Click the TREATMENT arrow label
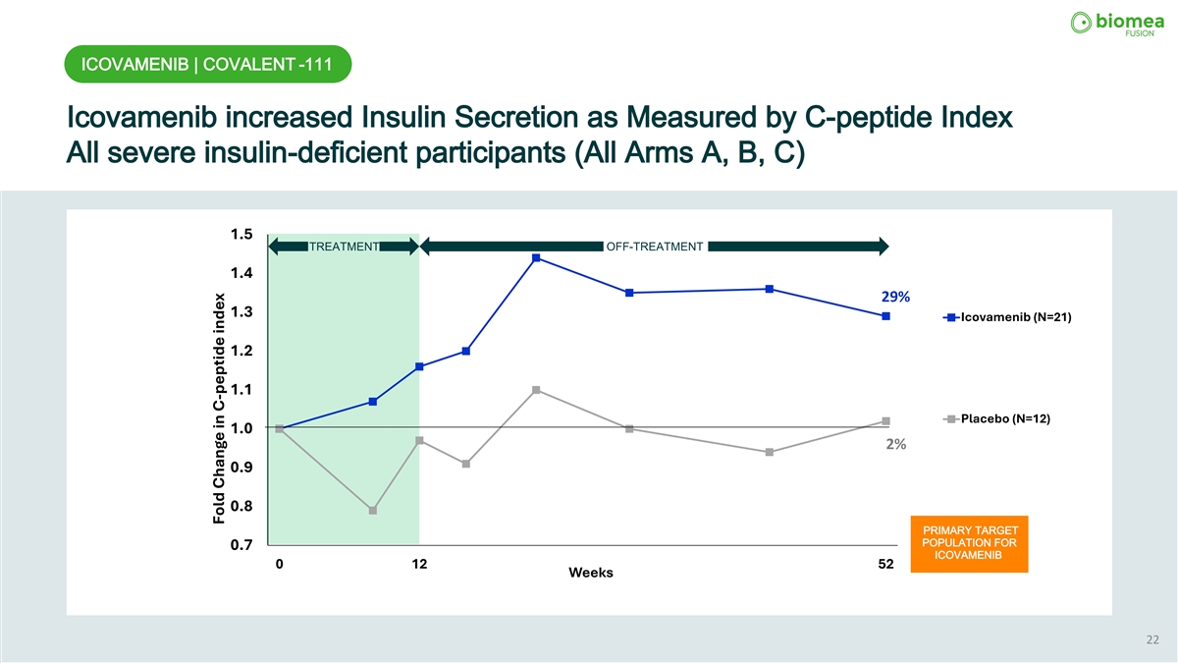This screenshot has width=1178, height=663. coord(344,247)
